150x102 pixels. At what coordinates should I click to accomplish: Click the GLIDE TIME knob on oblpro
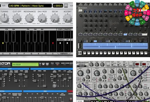112,71
